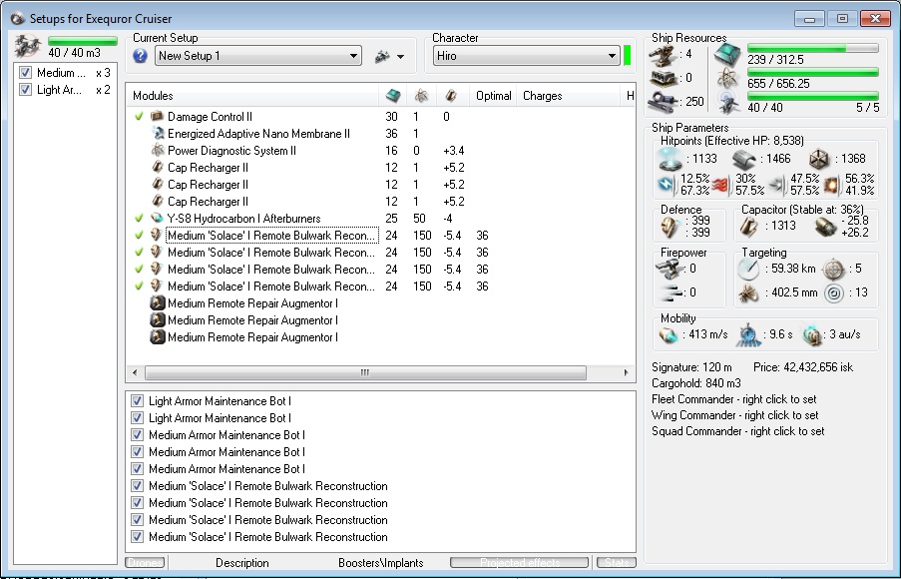Click the Price: 42,432,656 isk text

(803, 366)
